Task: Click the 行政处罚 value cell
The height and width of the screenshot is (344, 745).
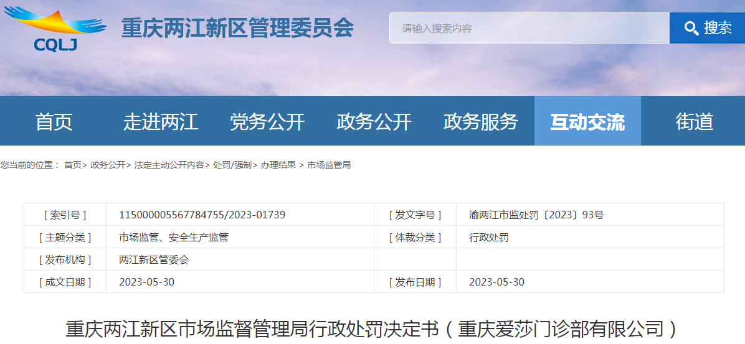Action: point(590,237)
